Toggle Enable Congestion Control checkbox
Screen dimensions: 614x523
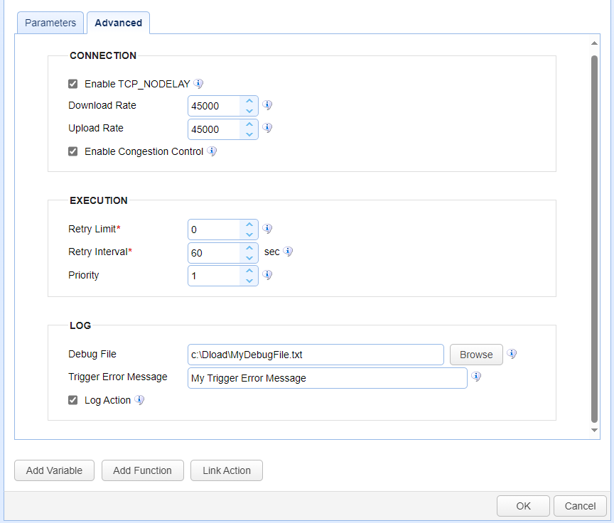point(72,151)
